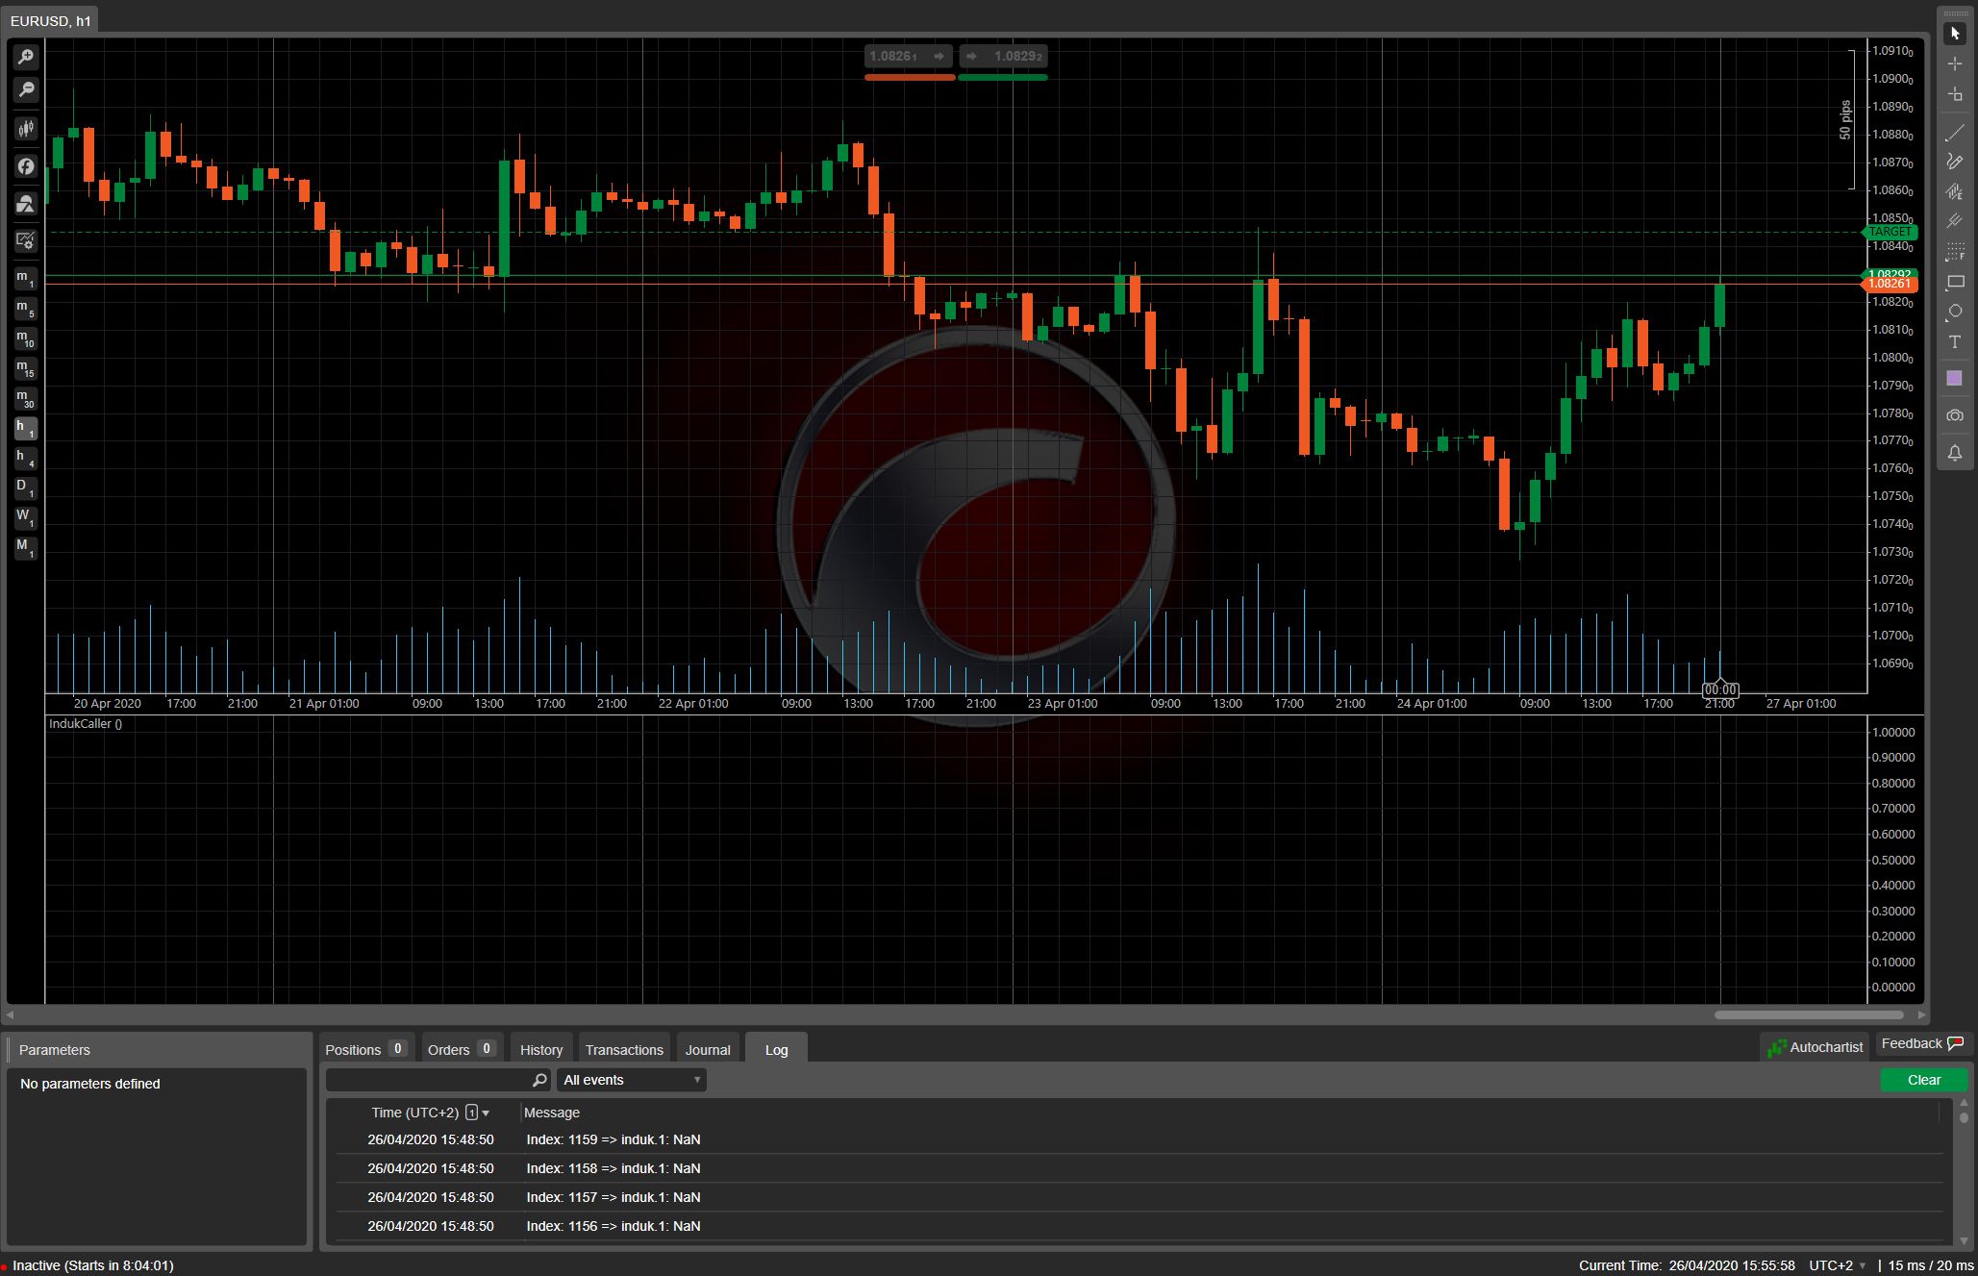Switch to the h4 timeframe
Screen dimensions: 1978x1276
26,458
